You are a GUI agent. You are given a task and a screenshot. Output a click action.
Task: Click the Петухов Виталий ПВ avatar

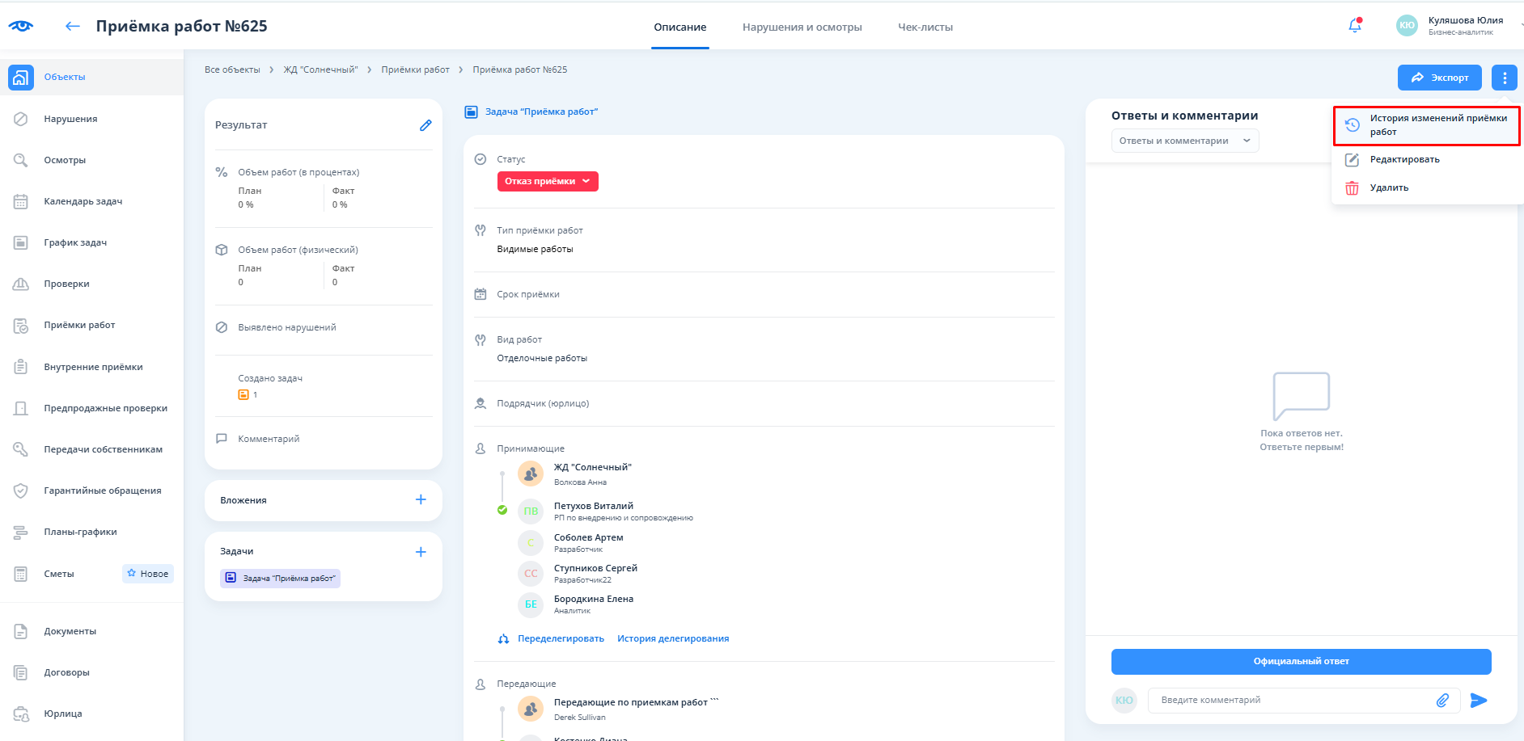(x=531, y=511)
